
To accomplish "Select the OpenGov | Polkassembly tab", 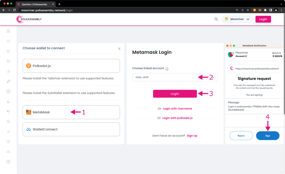I will (36, 4).
